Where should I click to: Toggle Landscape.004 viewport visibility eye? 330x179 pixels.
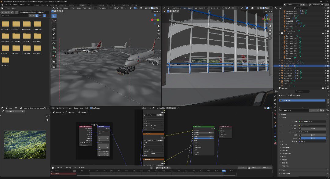tap(326, 46)
